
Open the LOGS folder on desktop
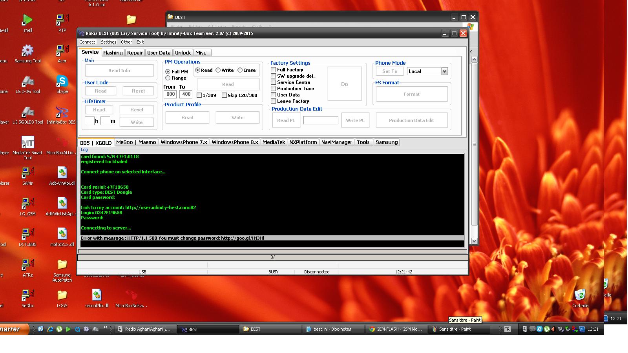tap(62, 298)
